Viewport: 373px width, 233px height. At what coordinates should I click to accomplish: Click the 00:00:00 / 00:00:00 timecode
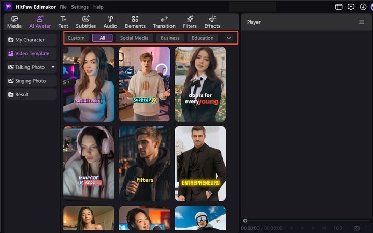(x=262, y=228)
